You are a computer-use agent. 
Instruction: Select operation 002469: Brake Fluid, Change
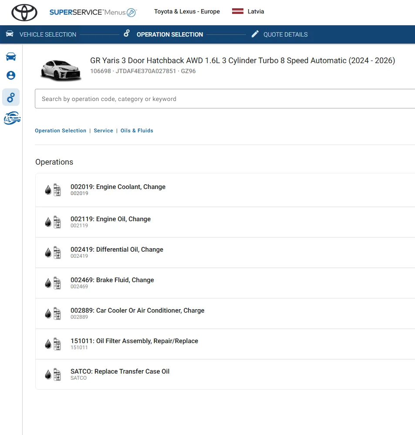tap(225, 283)
